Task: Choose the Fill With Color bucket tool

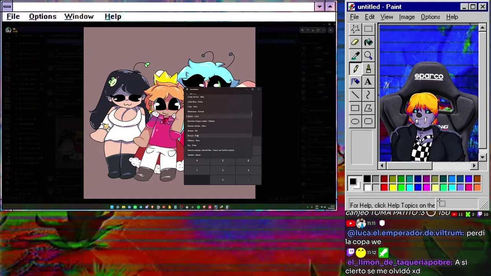Action: tap(368, 42)
